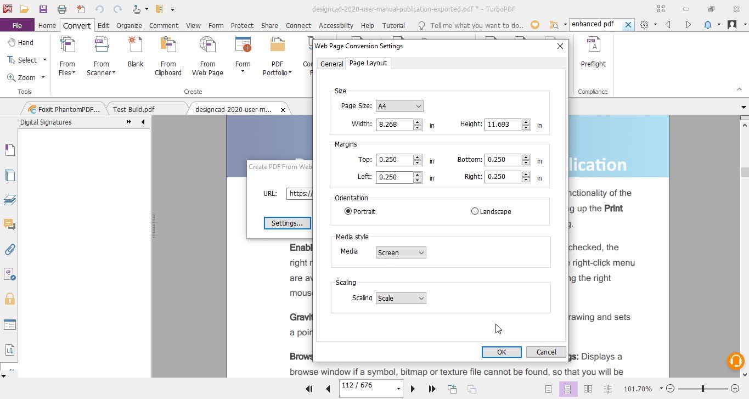Open the PDF Portfolio tool
749x399 pixels.
pyautogui.click(x=278, y=56)
